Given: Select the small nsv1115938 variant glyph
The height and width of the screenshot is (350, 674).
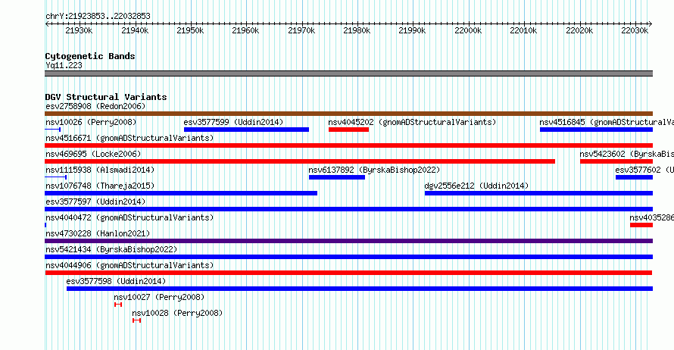Looking at the screenshot, I should tap(56, 177).
